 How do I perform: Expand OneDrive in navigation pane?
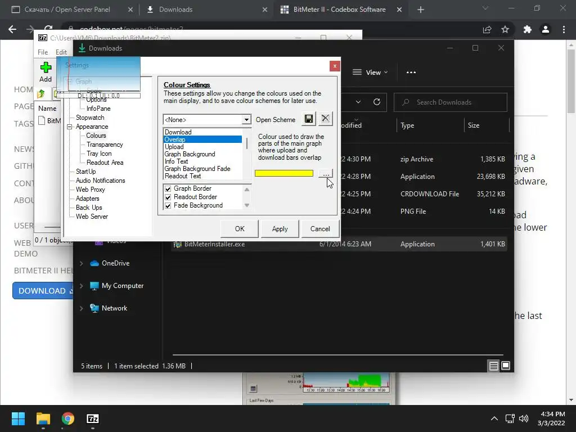pos(82,263)
